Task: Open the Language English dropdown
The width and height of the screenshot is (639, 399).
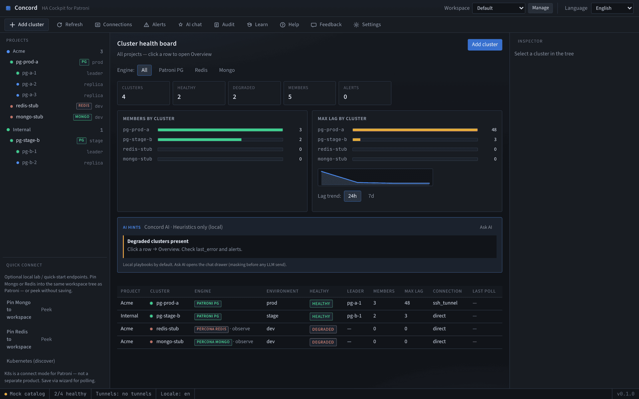Action: click(x=612, y=8)
